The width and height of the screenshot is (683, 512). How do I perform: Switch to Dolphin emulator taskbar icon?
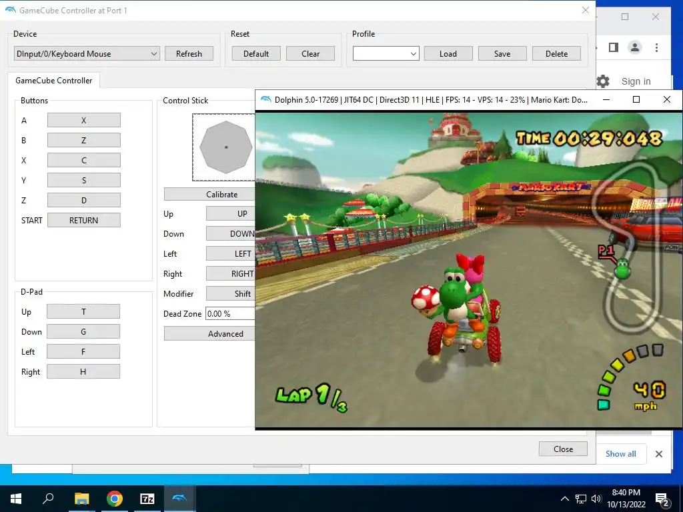click(x=179, y=499)
